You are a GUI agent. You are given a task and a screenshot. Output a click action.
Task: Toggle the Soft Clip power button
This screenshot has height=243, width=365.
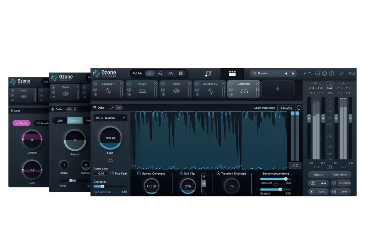(181, 173)
